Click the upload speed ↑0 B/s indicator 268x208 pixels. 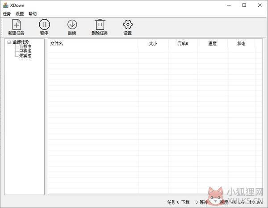pyautogui.click(x=256, y=202)
